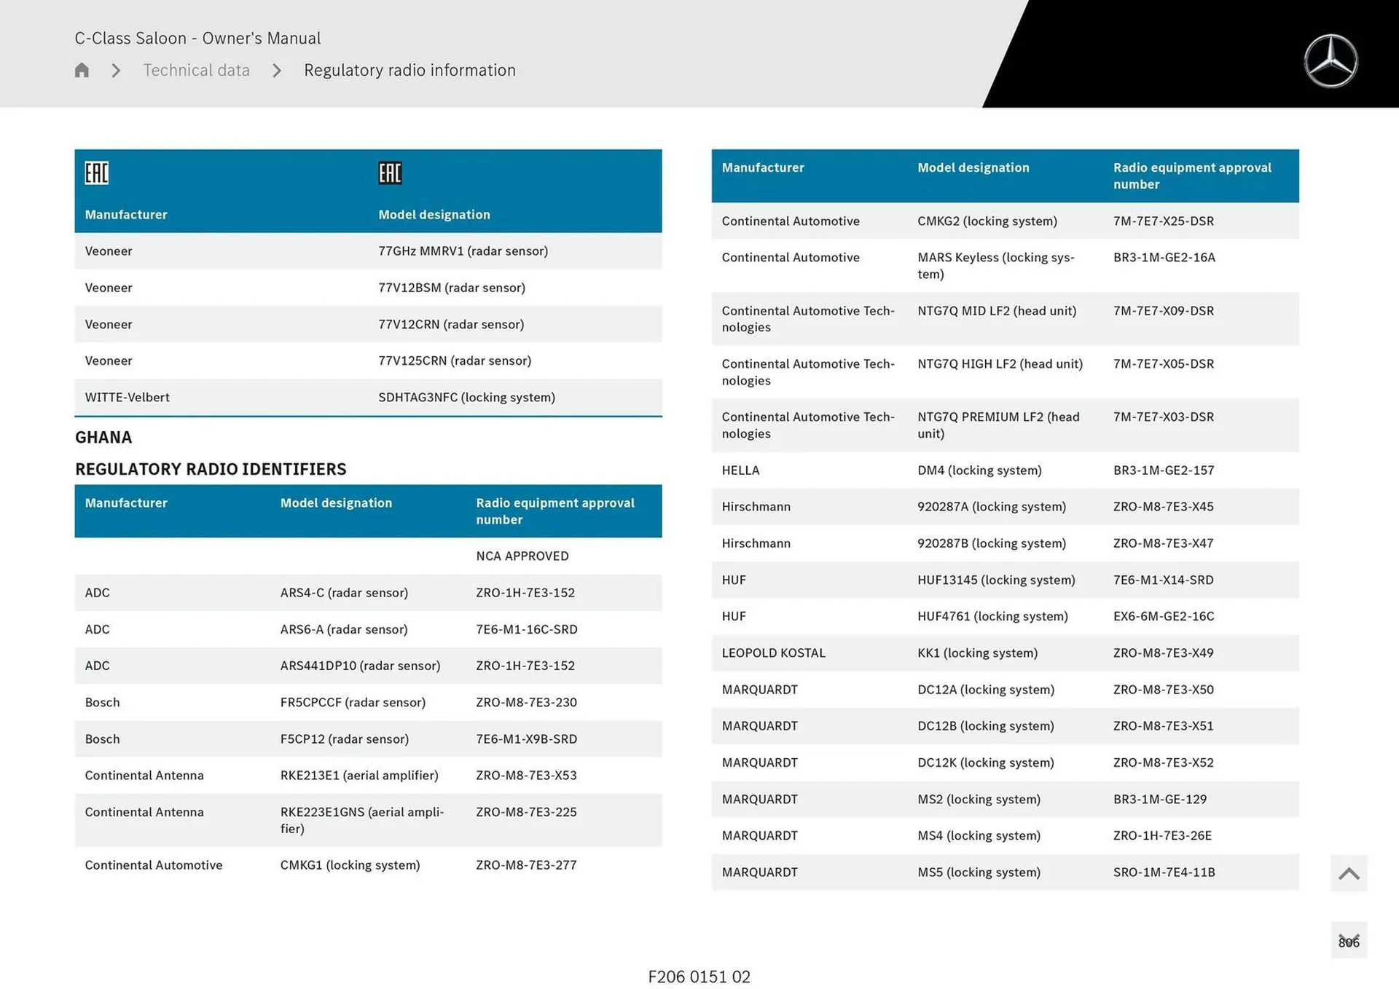The width and height of the screenshot is (1399, 989).
Task: Select approval number SRO-1M-7E4-11B
Action: point(1164,872)
